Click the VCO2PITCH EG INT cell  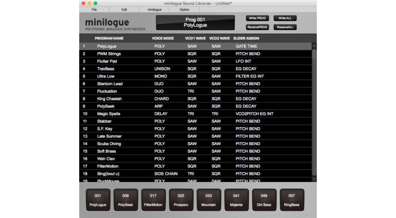click(x=254, y=114)
